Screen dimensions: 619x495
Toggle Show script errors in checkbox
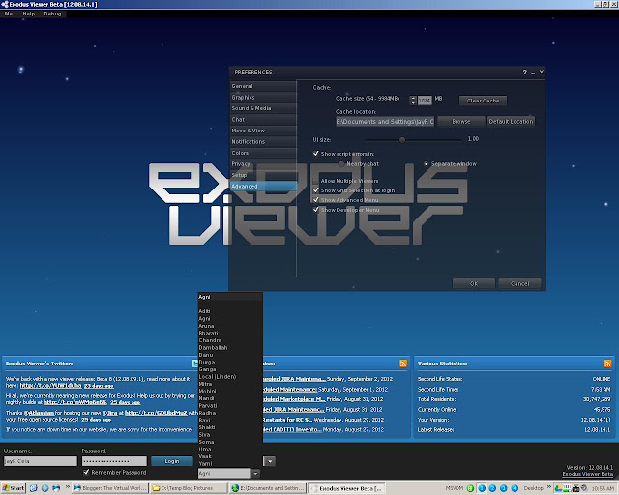(316, 153)
